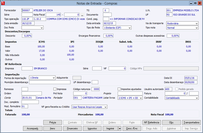Open the arrow menu next to Imprimir

tap(120, 128)
